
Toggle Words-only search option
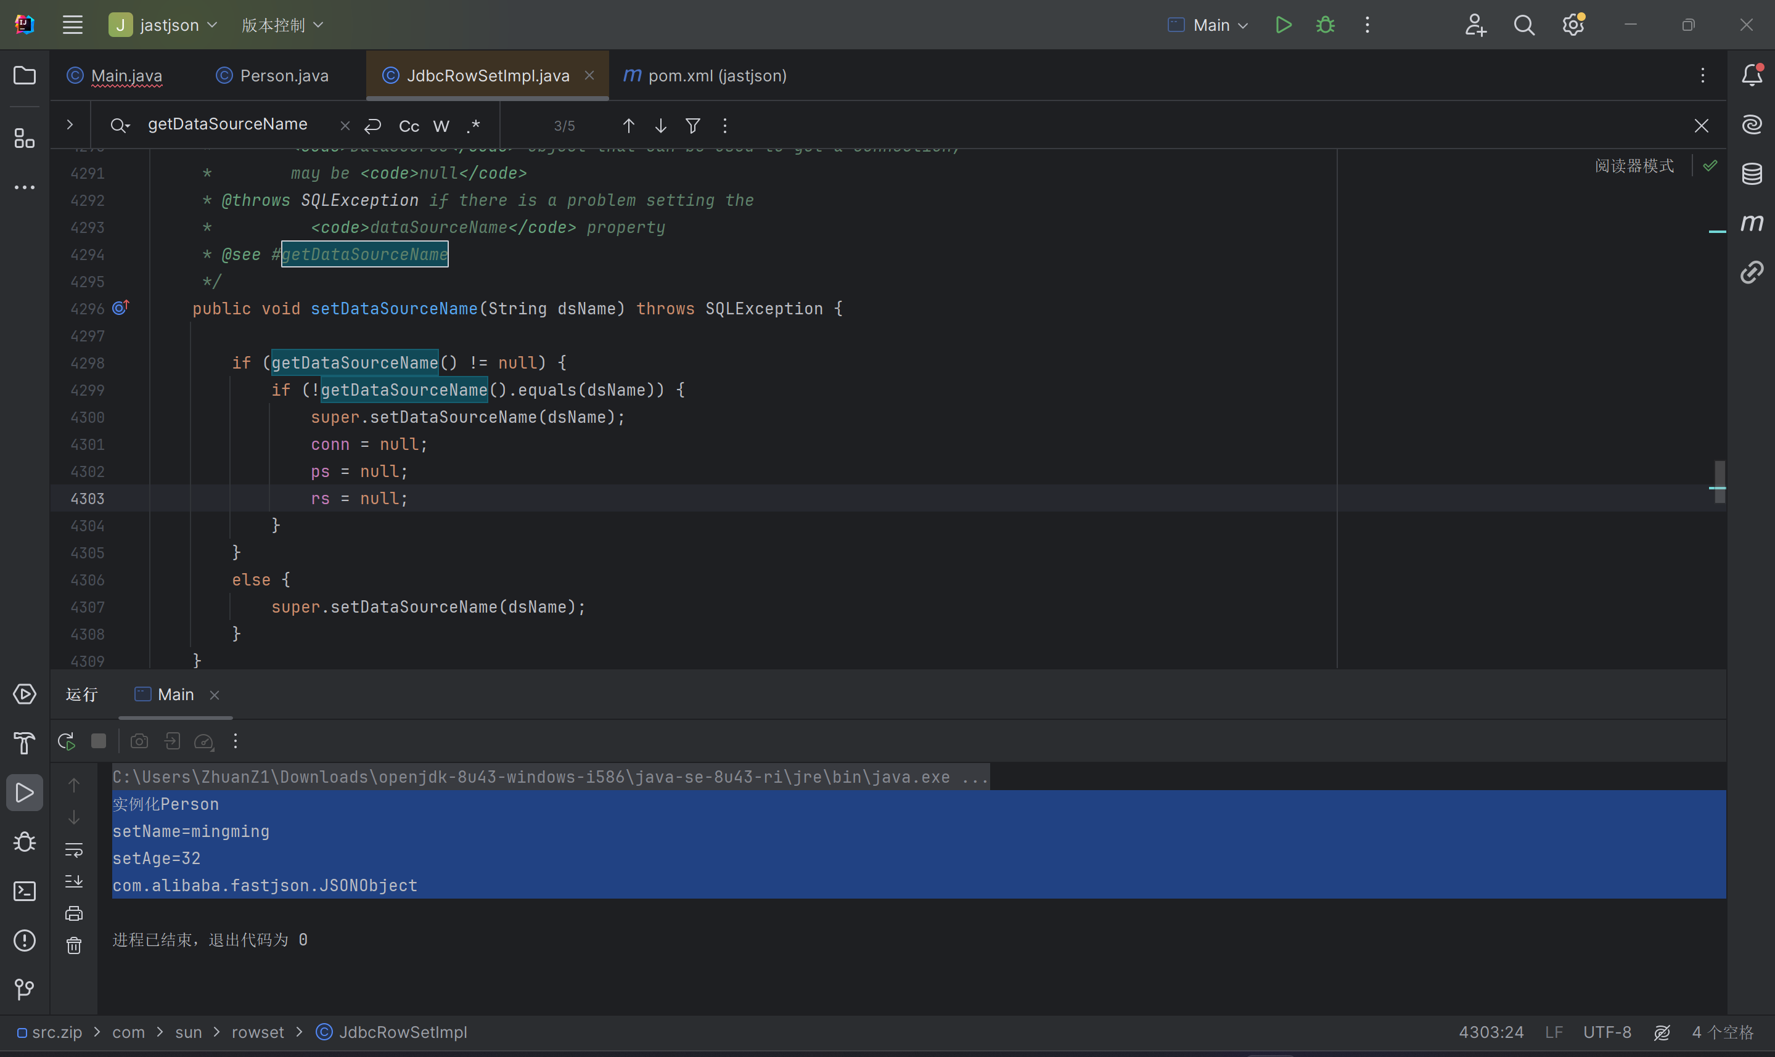tap(441, 126)
